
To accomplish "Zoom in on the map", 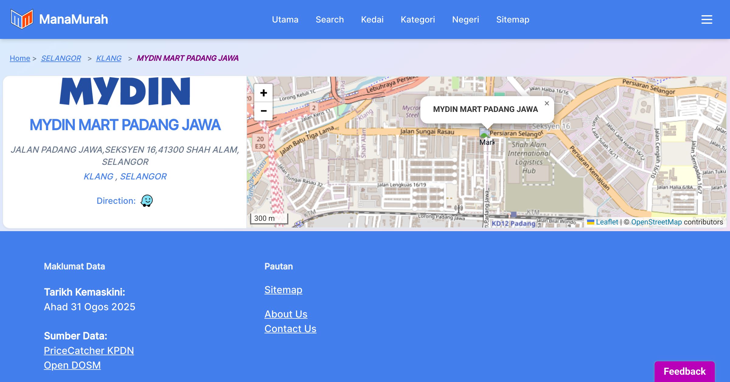I will click(263, 93).
